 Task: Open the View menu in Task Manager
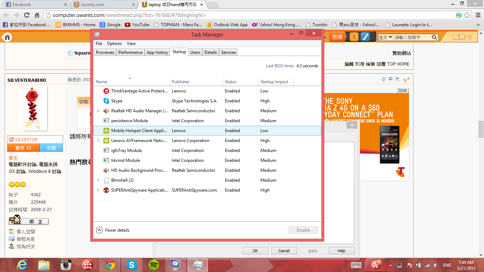131,44
